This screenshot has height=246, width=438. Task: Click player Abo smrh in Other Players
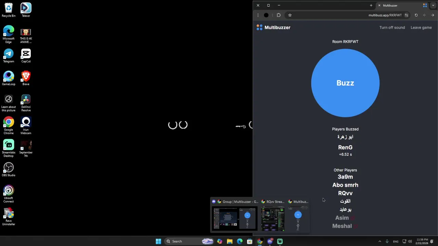345,185
